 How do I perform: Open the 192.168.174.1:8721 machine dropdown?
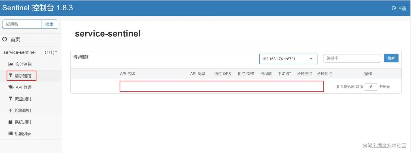click(288, 59)
